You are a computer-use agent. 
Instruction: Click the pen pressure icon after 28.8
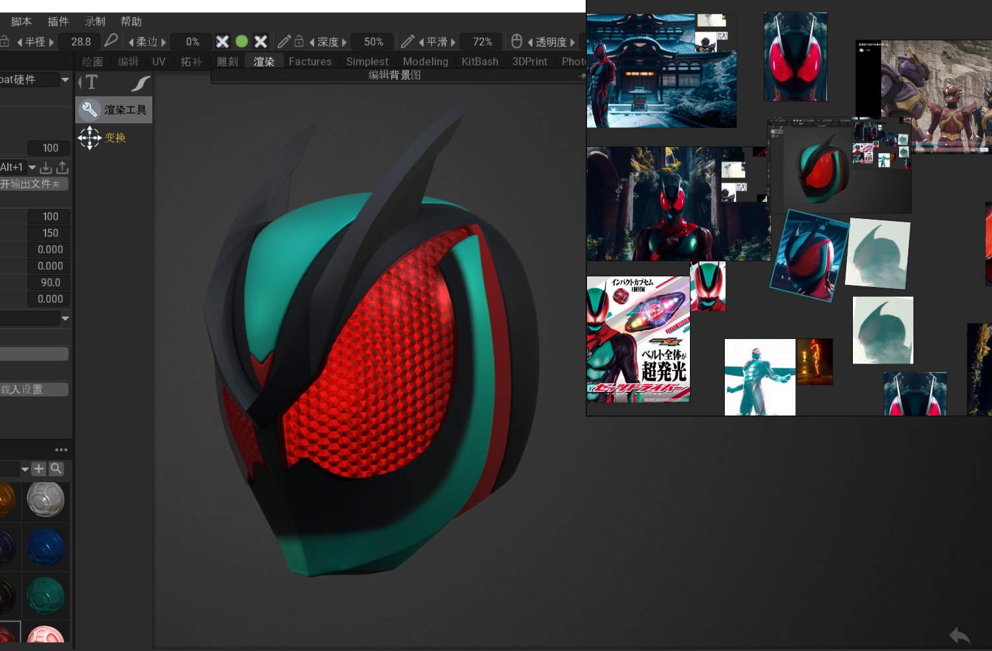pos(111,41)
